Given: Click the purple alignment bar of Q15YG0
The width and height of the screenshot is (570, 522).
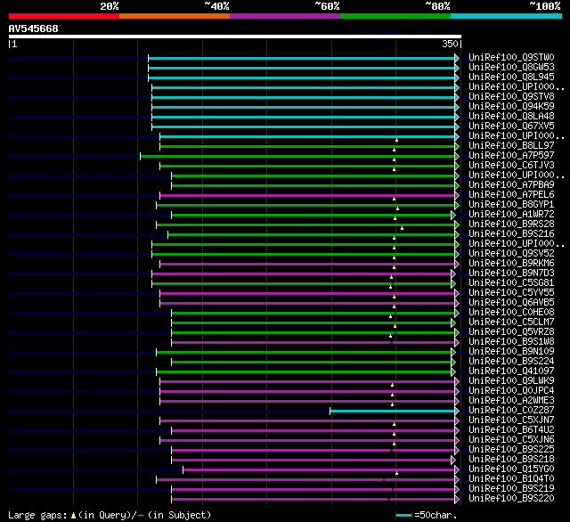Looking at the screenshot, I should coord(322,470).
